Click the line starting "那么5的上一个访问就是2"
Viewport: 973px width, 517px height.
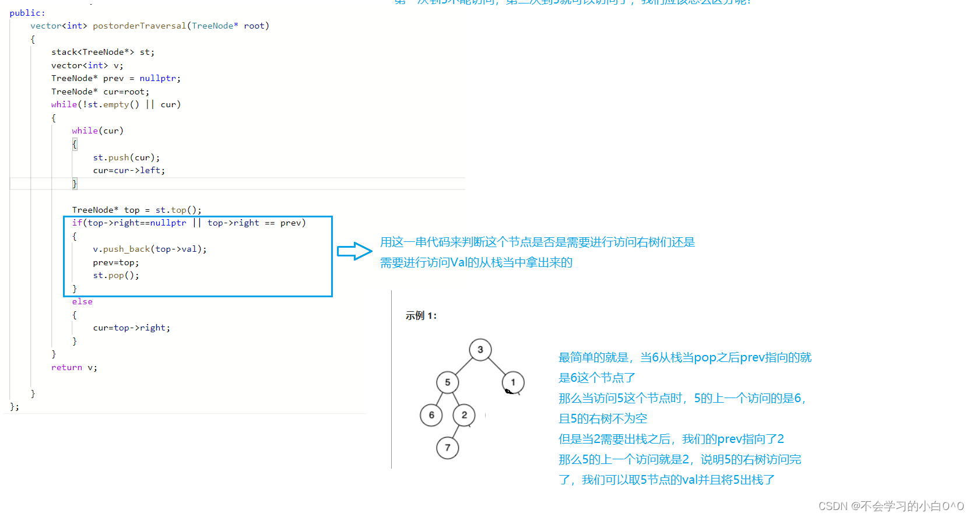(x=680, y=459)
